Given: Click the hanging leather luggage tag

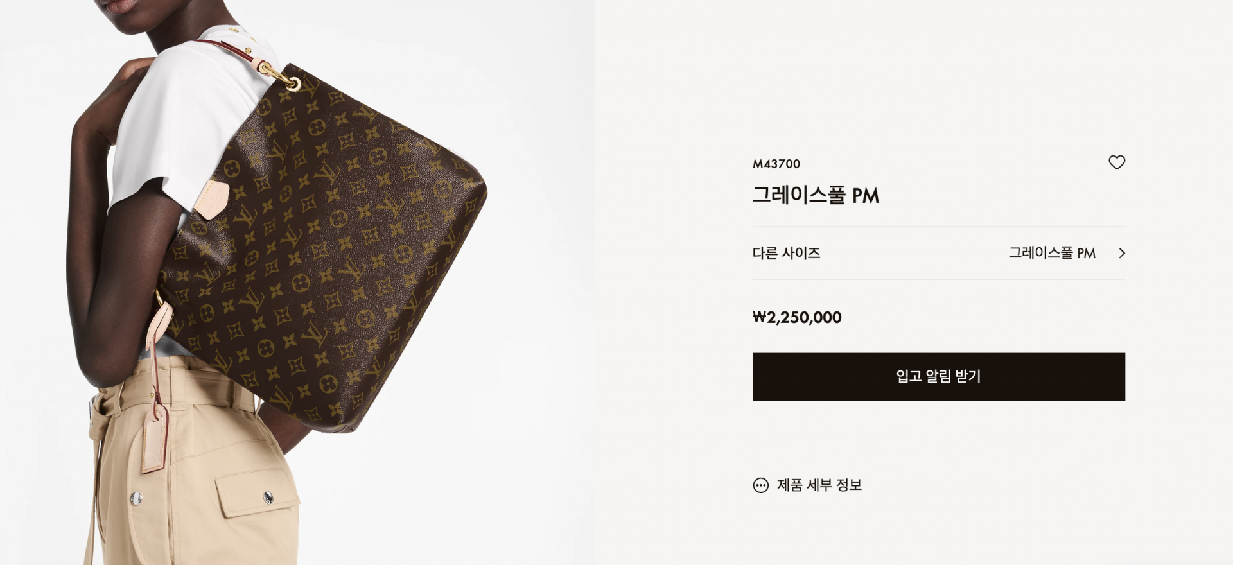Looking at the screenshot, I should tap(155, 440).
